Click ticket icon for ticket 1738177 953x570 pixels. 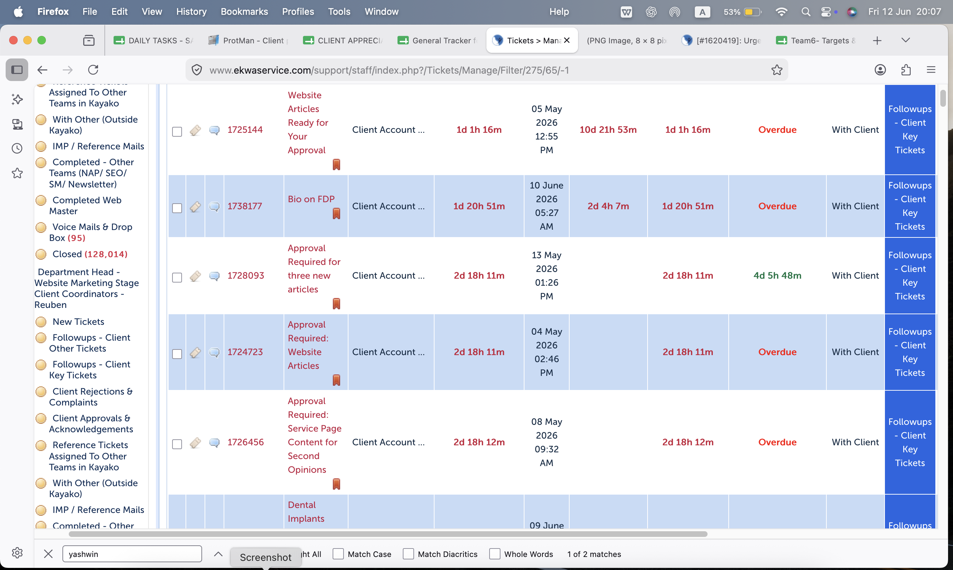195,207
